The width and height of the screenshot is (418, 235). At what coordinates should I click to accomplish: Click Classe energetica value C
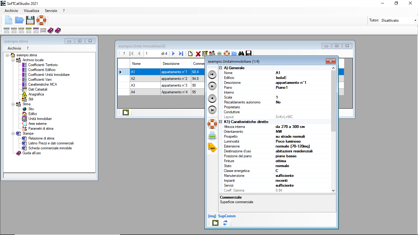pyautogui.click(x=303, y=171)
